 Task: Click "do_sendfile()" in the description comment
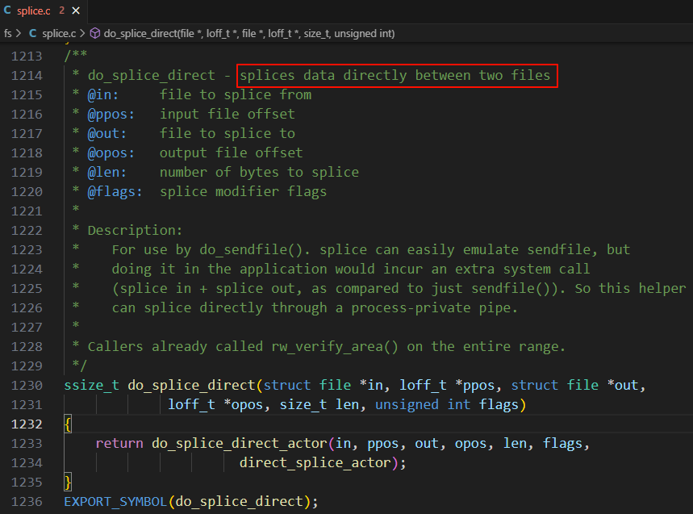251,250
